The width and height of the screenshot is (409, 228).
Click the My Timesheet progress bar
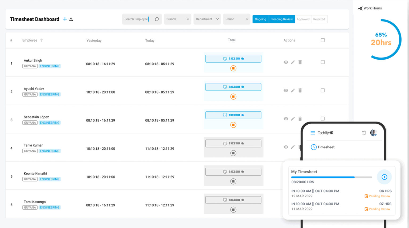click(332, 177)
